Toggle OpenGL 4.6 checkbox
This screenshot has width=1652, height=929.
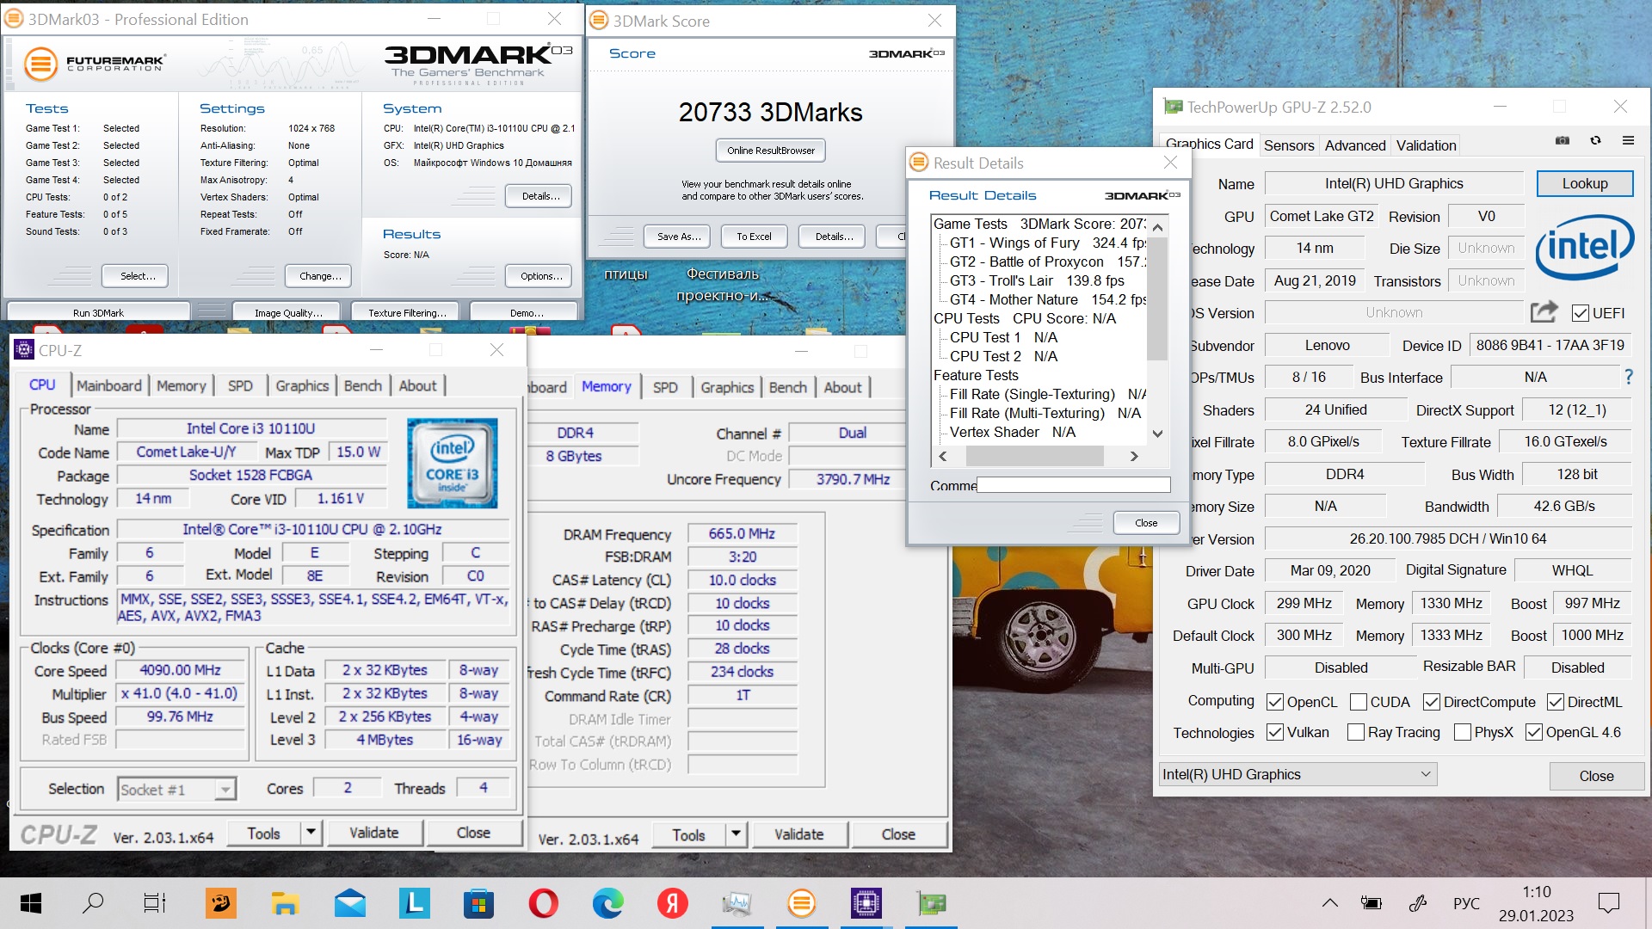[1533, 732]
